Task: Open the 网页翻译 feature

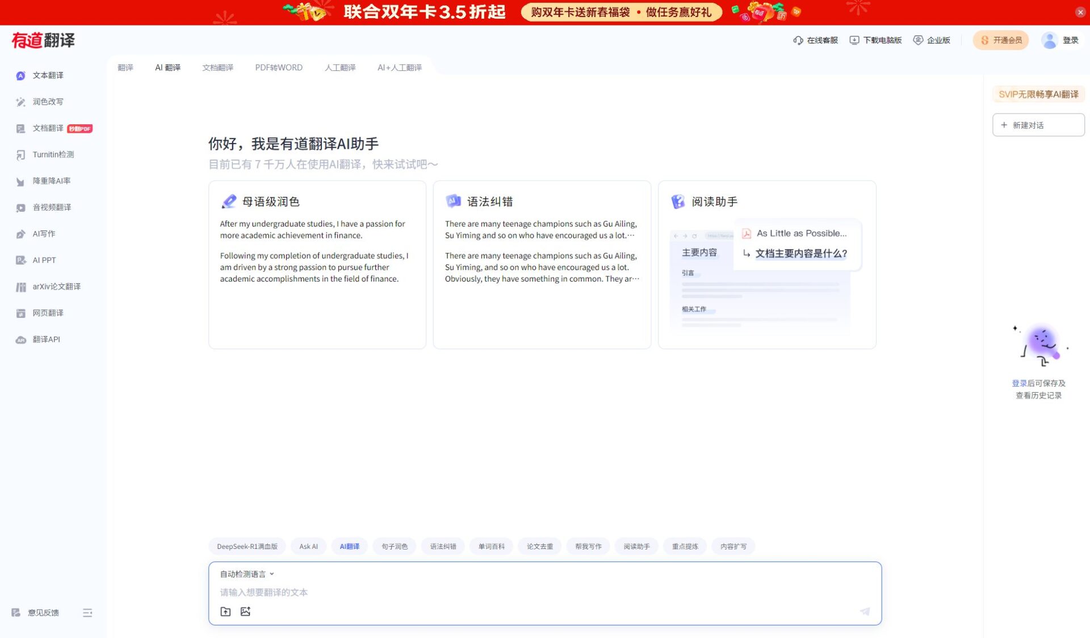Action: (x=48, y=313)
